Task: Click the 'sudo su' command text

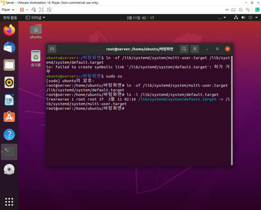Action: [x=114, y=76]
